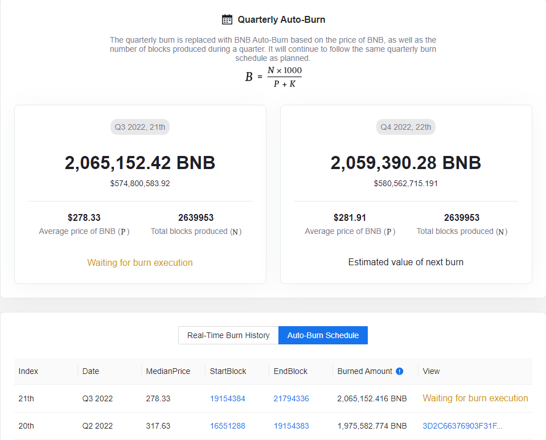This screenshot has height=440, width=546.
Task: Click the 2,059,390.28 BNB amount
Action: (x=406, y=163)
